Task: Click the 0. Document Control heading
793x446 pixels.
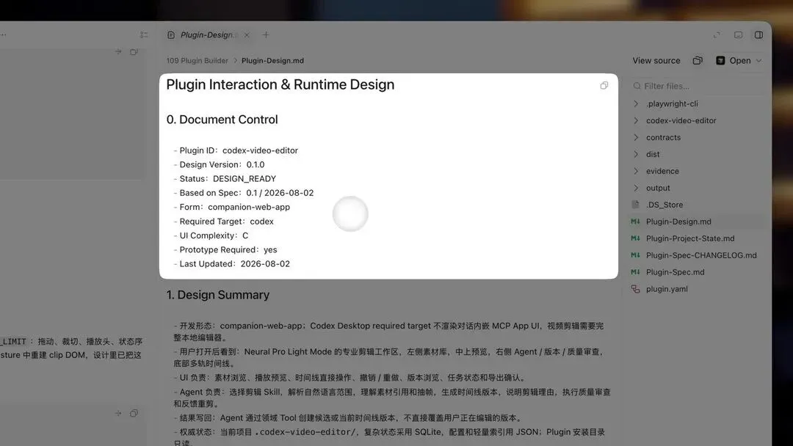Action: click(x=222, y=120)
